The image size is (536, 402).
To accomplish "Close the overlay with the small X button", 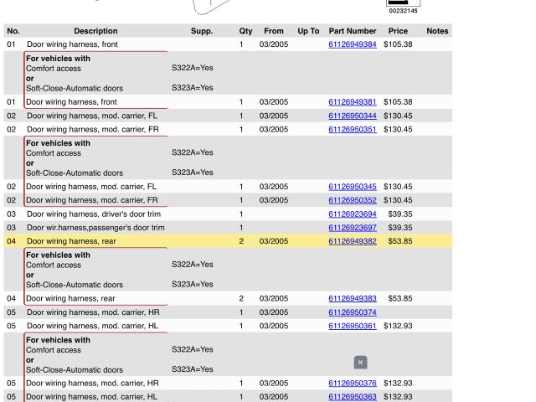I will [360, 363].
